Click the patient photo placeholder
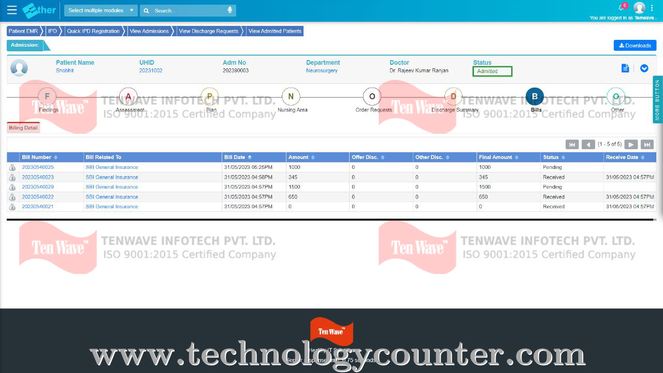Screen dimensions: 663x373 19,68
